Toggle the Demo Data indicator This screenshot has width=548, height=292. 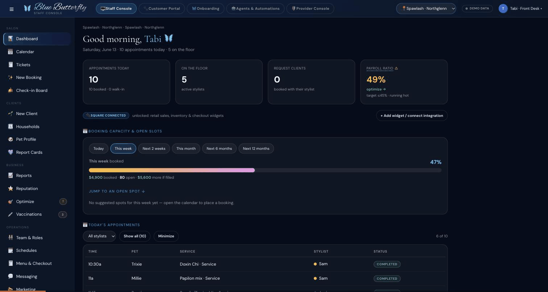[x=477, y=8]
